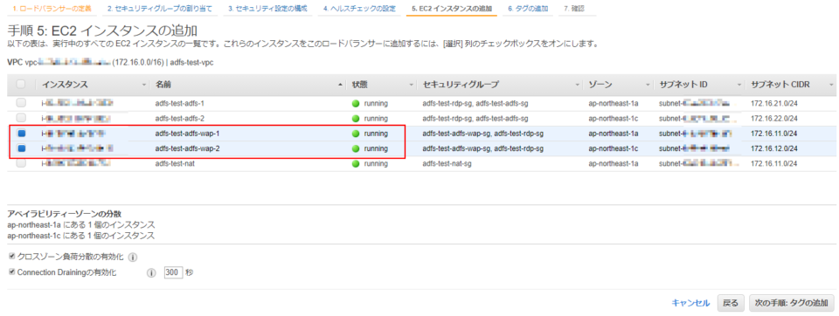Click green running status icon for adfs-test-nat
839x316 pixels.
[356, 163]
